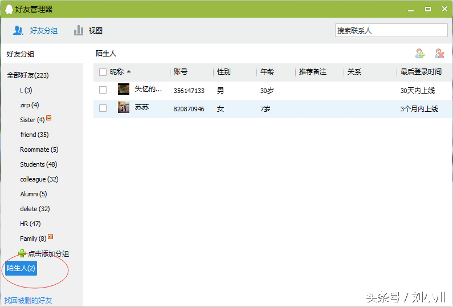Click the avatar of contact 苏苏
The image size is (453, 307).
(124, 107)
